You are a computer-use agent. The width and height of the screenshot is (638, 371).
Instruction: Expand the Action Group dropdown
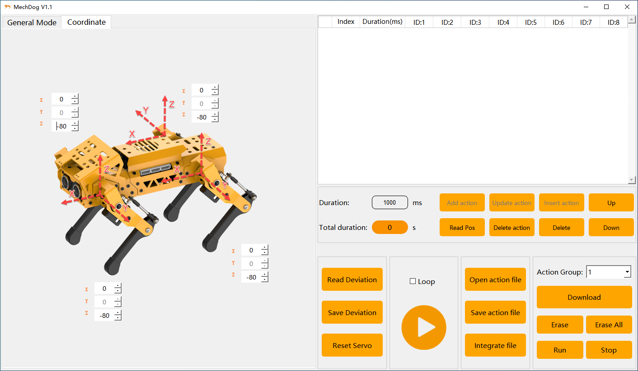(627, 272)
